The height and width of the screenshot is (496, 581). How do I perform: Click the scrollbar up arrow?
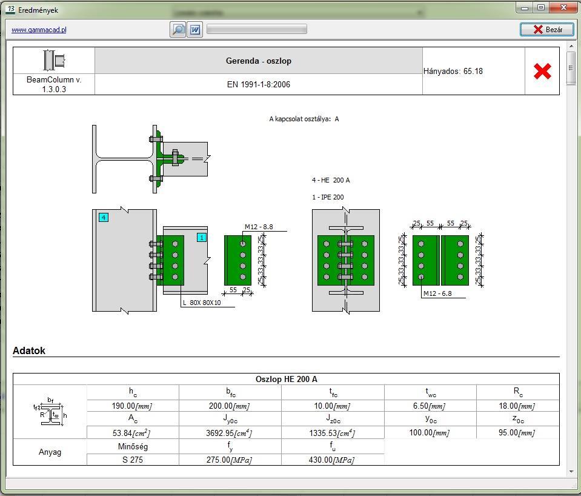click(x=571, y=46)
